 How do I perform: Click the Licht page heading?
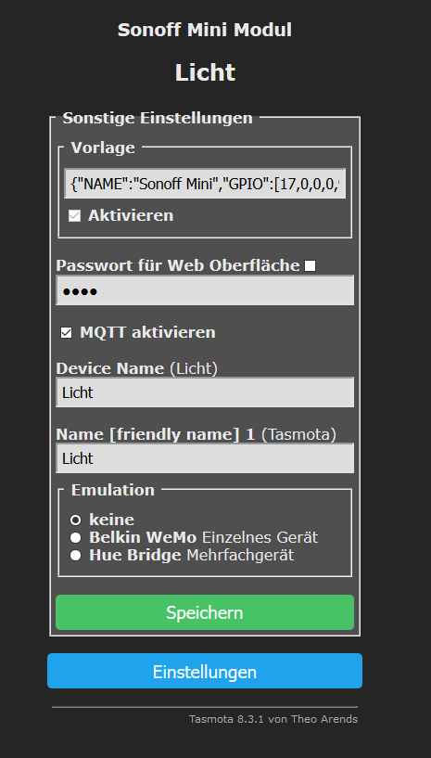coord(205,72)
